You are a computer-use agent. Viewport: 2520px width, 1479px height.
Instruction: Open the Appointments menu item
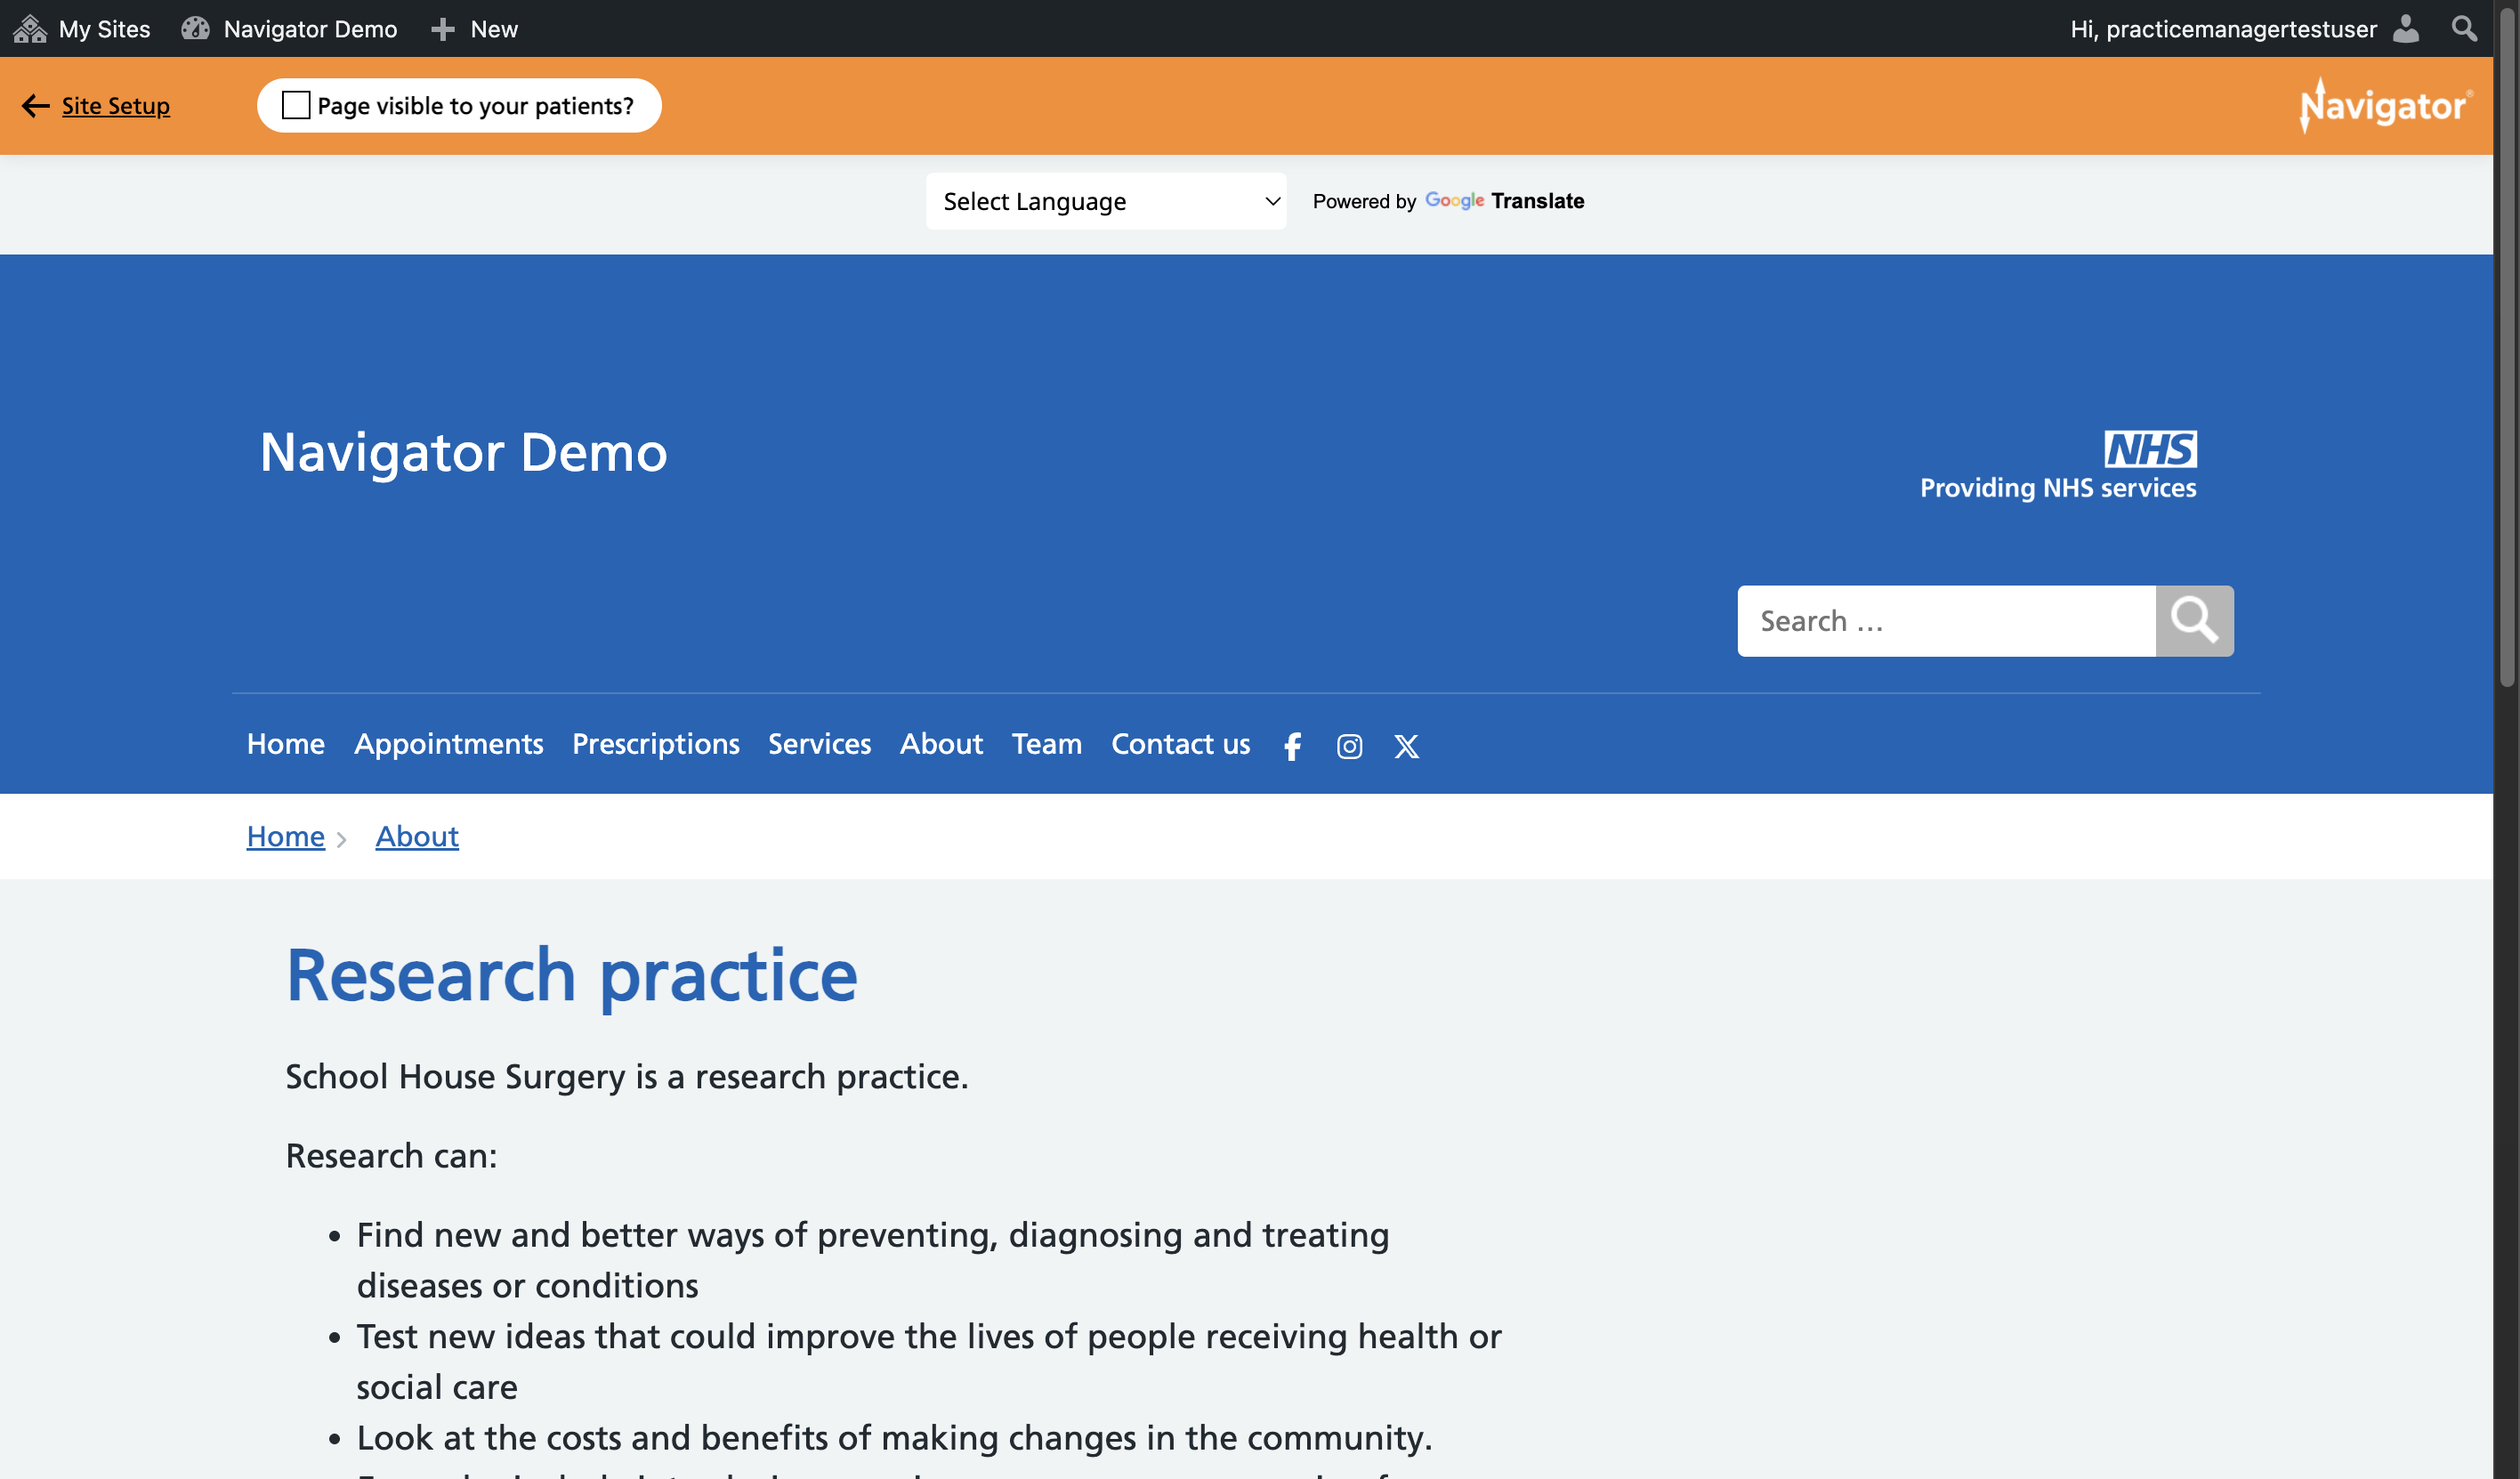(449, 744)
